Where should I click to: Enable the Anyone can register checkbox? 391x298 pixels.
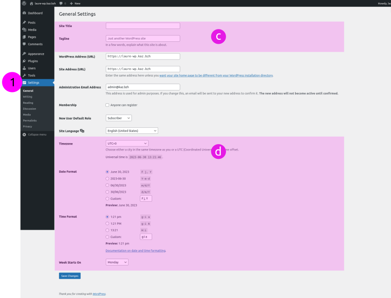coord(108,105)
